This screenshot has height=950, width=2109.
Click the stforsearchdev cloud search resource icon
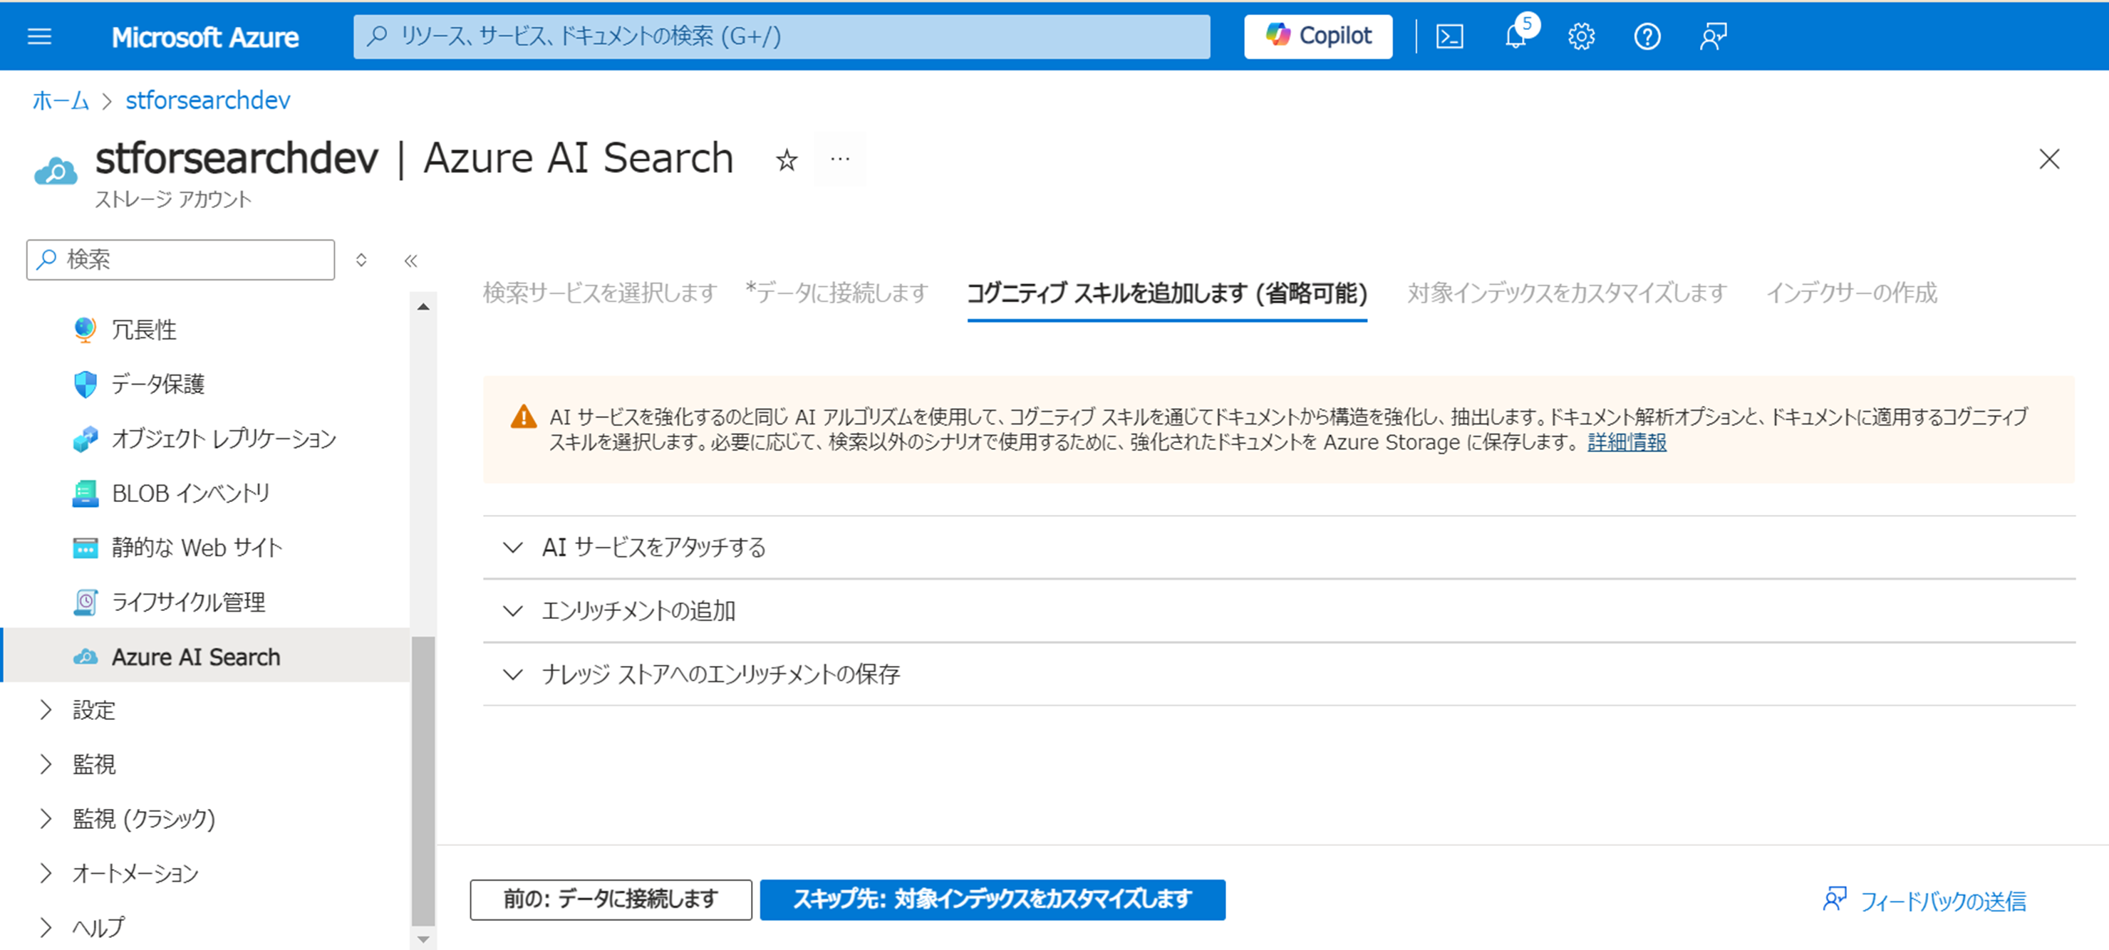click(56, 170)
